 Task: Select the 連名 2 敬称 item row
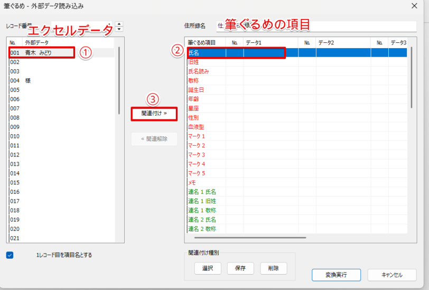297,229
